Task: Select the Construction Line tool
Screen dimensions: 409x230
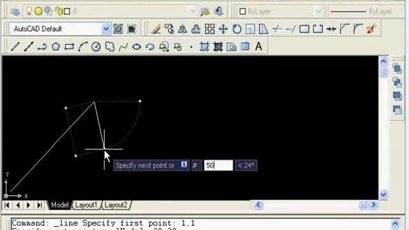Action: coord(28,47)
